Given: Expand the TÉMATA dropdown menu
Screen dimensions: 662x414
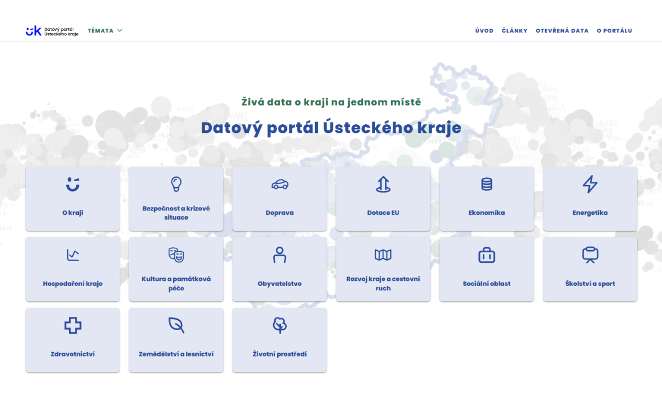Looking at the screenshot, I should tap(105, 30).
